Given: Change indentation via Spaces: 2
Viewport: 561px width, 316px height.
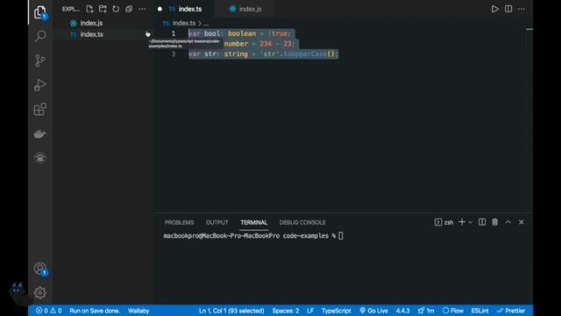Looking at the screenshot, I should (286, 311).
